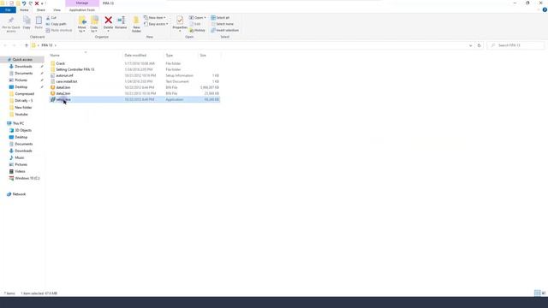This screenshot has height=308, width=548.
Task: Open the Easy access dropdown
Action: coord(156,24)
